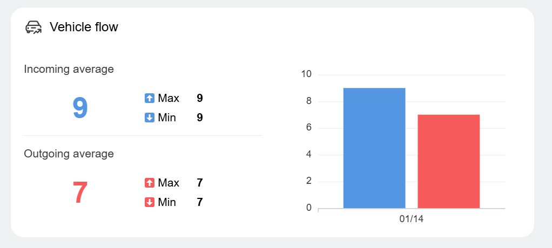Click the red outgoing Max up-arrow icon

click(150, 183)
